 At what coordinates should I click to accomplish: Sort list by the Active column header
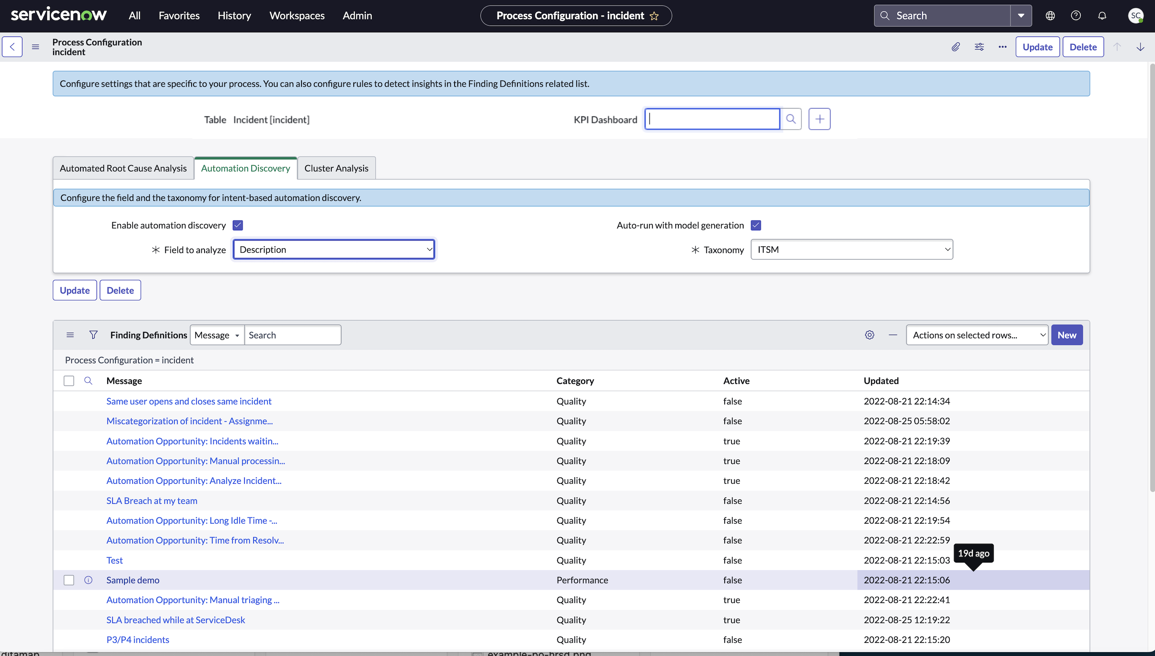tap(736, 381)
